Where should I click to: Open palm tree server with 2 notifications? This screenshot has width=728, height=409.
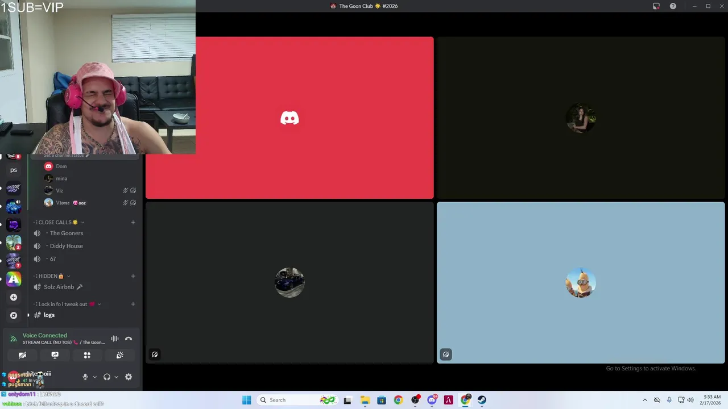coord(14,243)
